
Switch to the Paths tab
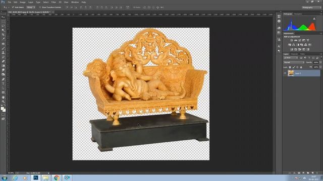pyautogui.click(x=302, y=54)
